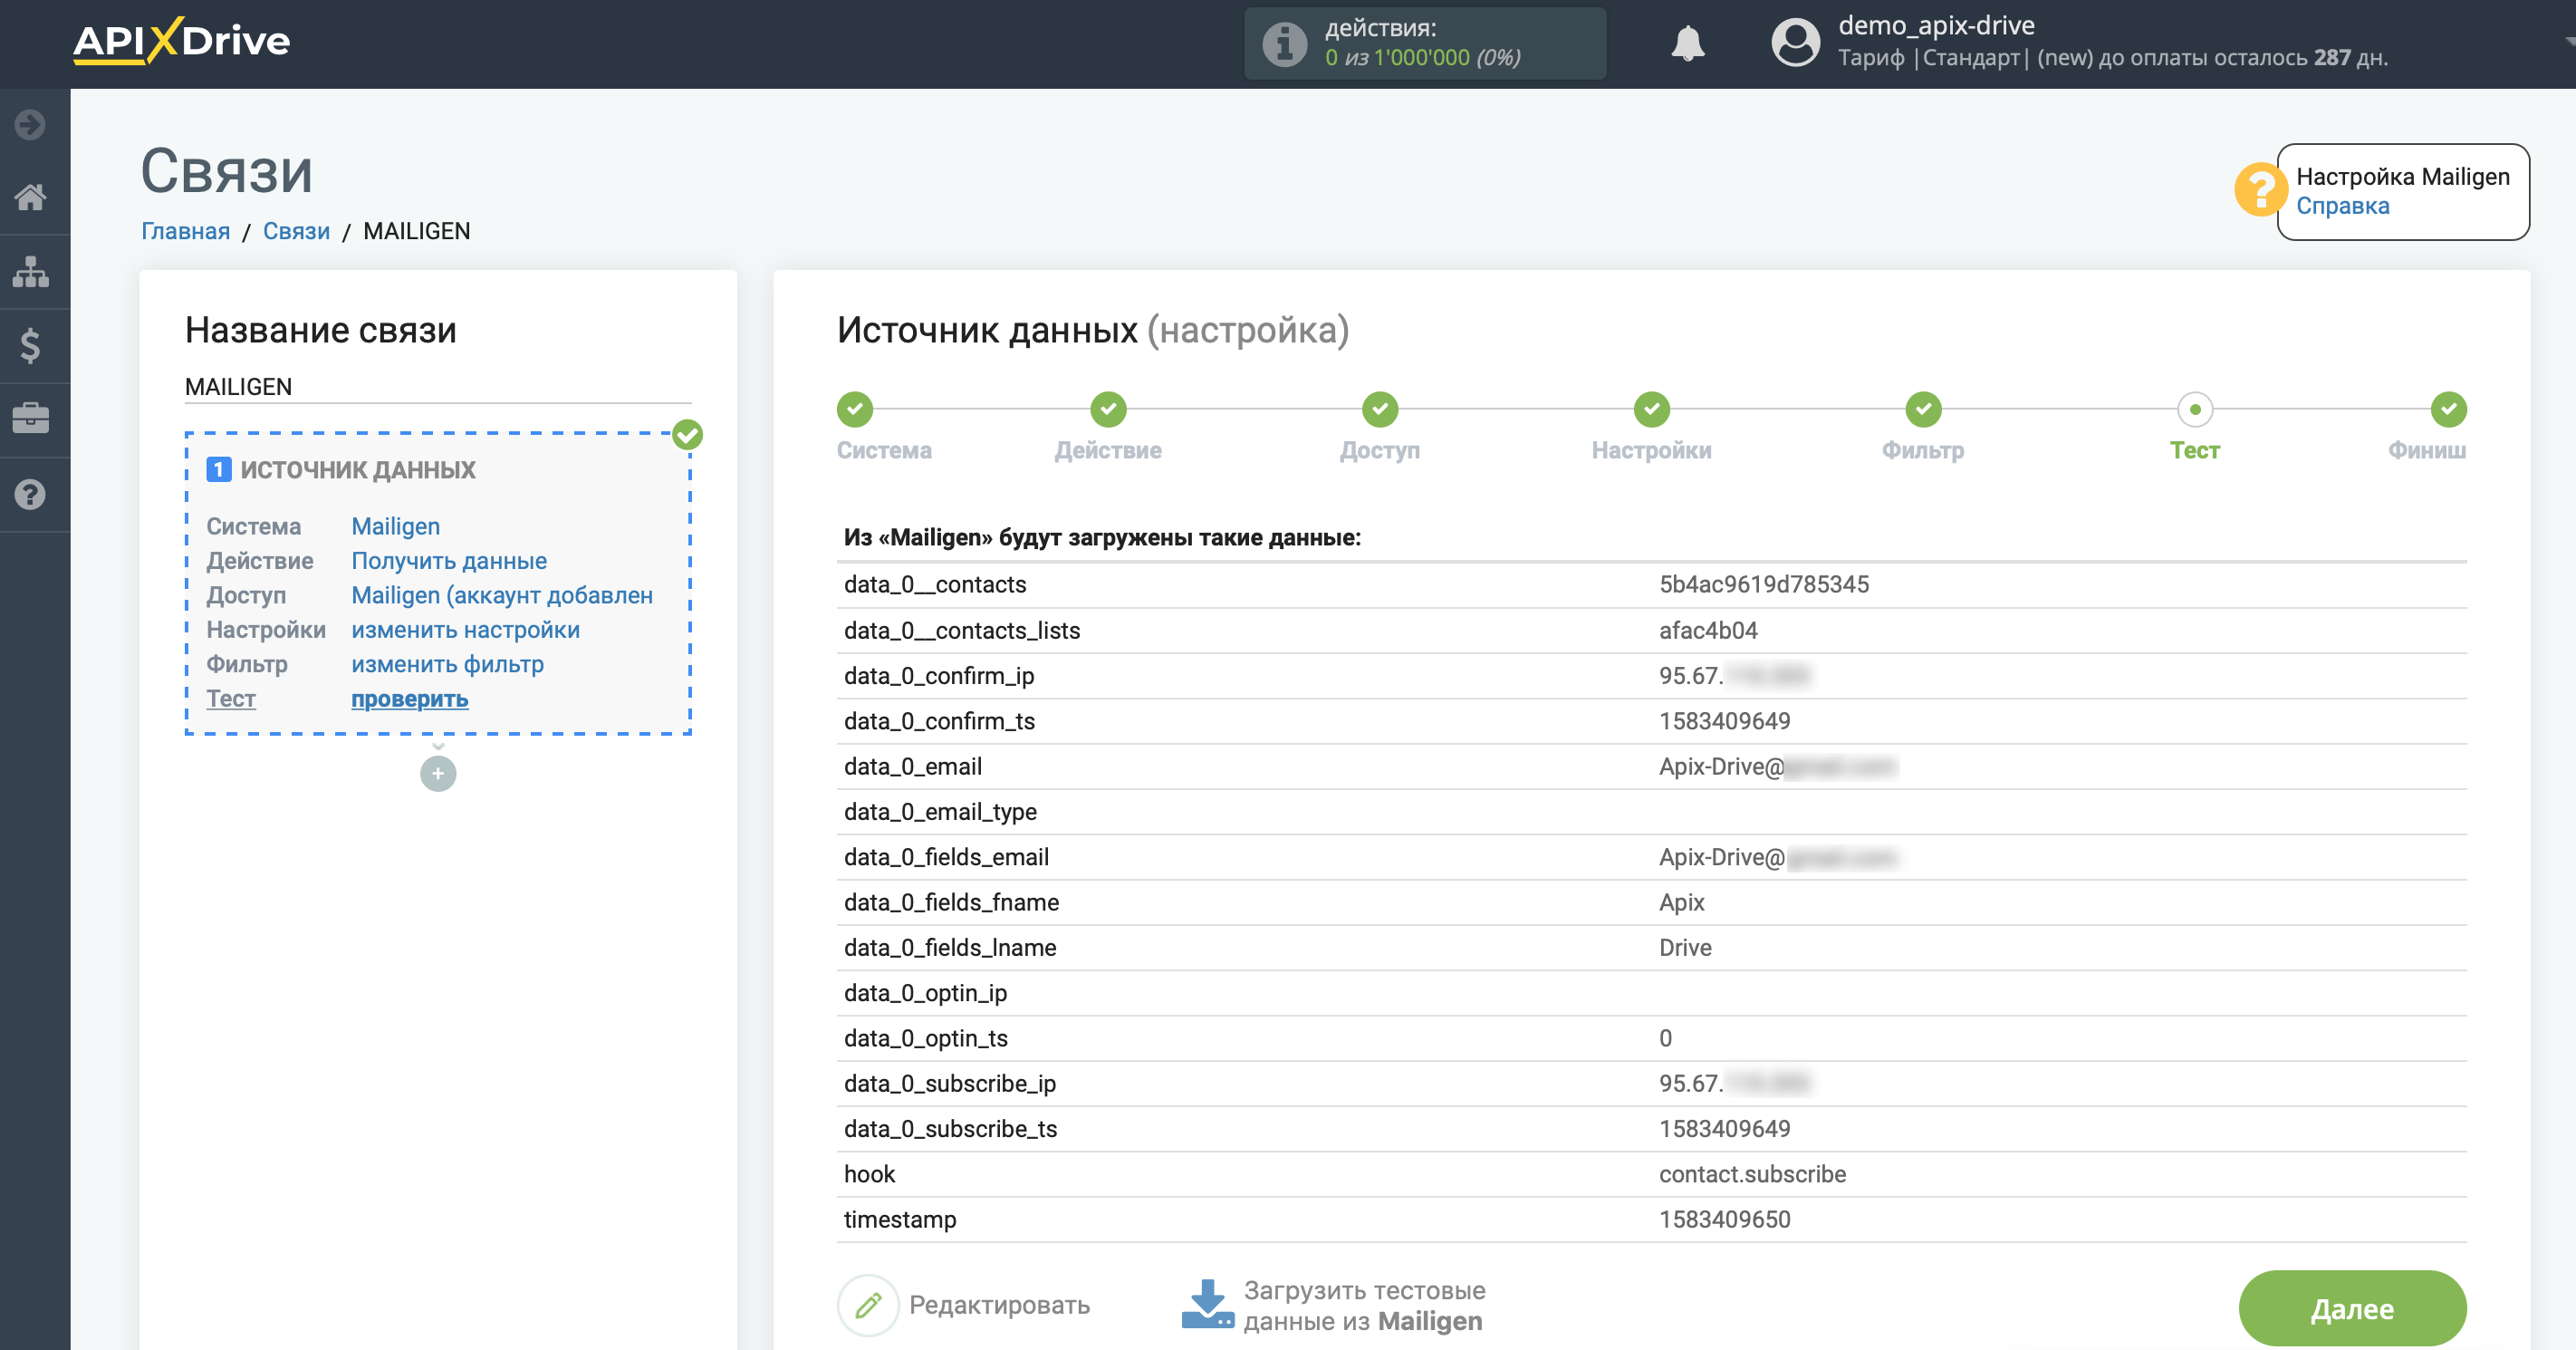Click the проверить test link

[410, 699]
